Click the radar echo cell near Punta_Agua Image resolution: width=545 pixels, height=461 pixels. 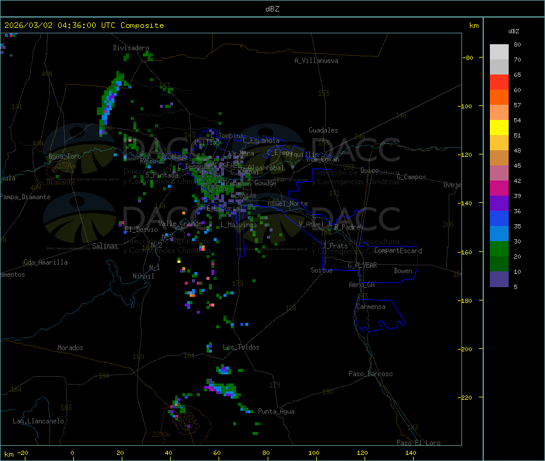[245, 409]
